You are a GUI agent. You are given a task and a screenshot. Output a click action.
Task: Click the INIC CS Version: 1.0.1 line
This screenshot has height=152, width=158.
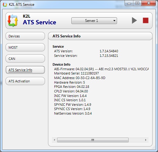[x=70, y=100]
